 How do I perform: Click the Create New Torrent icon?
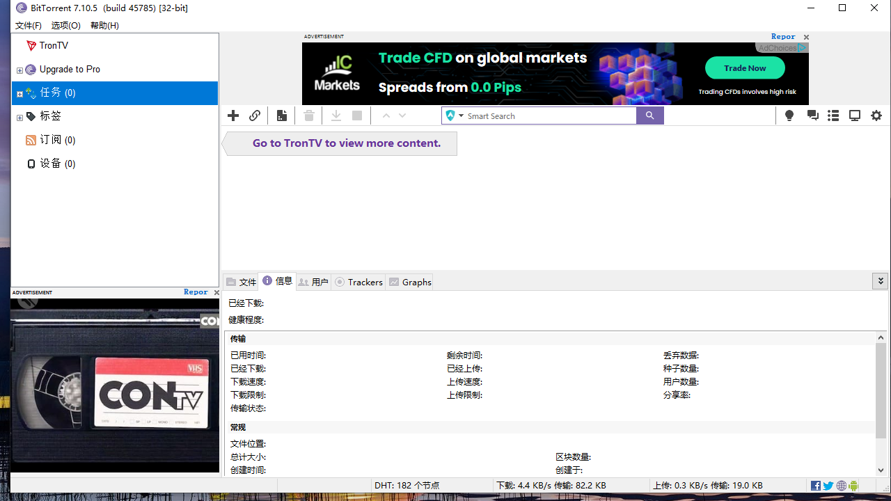(281, 116)
